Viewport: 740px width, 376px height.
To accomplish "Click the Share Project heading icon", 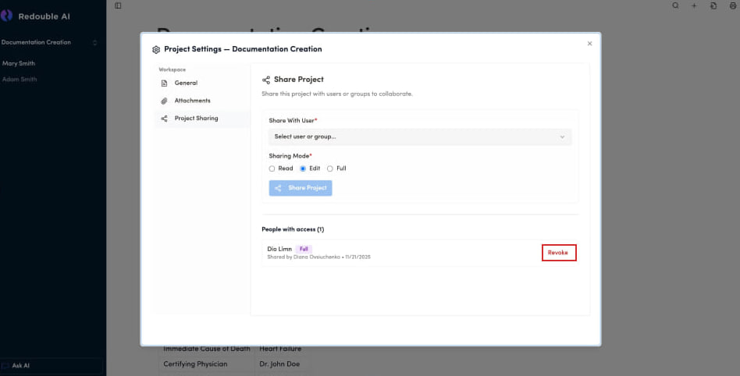I will click(x=266, y=80).
